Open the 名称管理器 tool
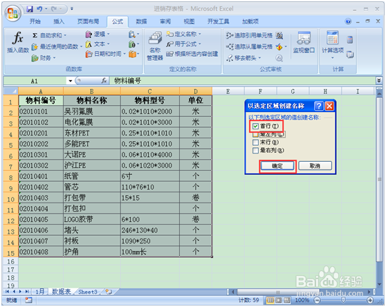The image size is (386, 307). tap(155, 46)
